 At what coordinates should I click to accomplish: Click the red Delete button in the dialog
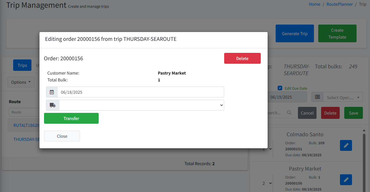click(x=242, y=58)
